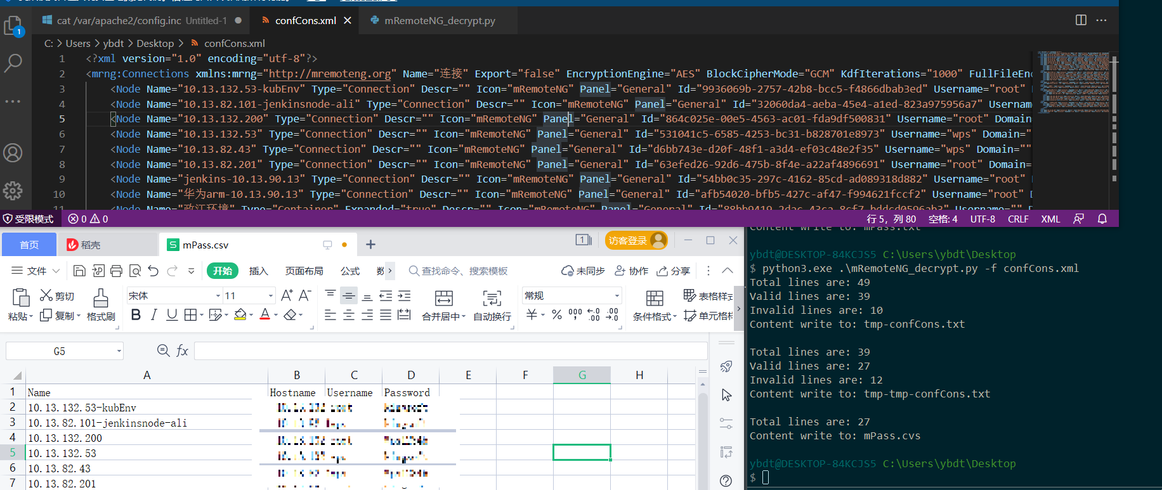
Task: Open print preview in WPS toolbar
Action: tap(135, 271)
